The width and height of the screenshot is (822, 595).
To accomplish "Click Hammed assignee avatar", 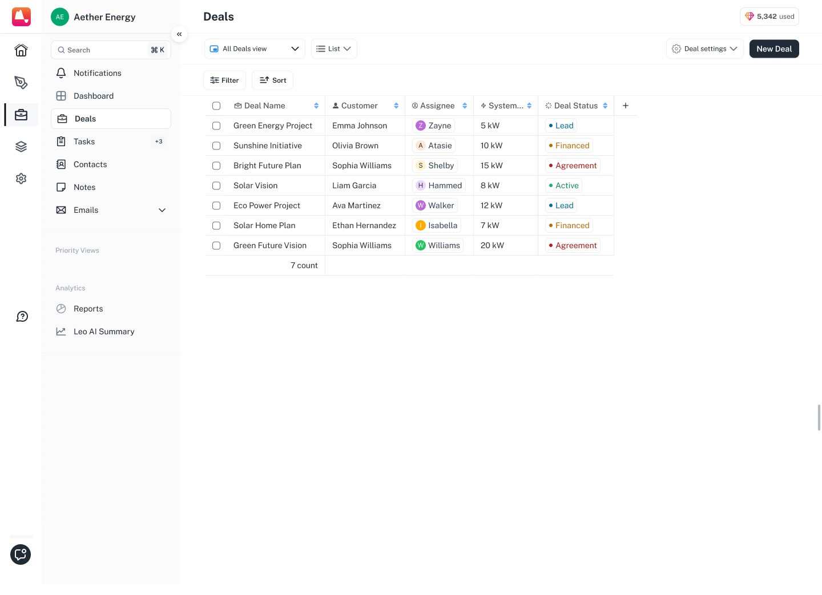I will click(x=421, y=185).
